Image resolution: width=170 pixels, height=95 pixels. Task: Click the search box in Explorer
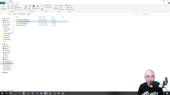(x=154, y=14)
